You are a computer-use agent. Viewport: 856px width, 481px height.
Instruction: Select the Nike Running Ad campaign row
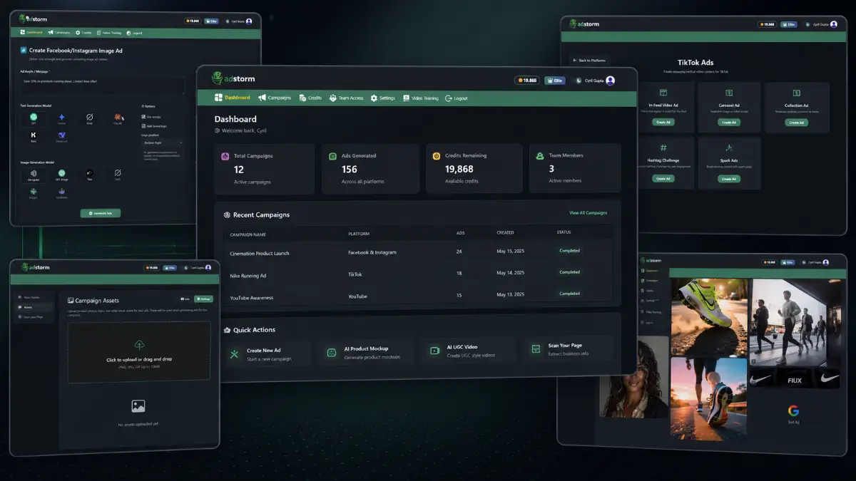pos(417,274)
